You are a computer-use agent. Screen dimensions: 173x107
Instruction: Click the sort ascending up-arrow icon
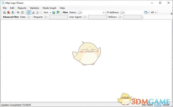54,12
